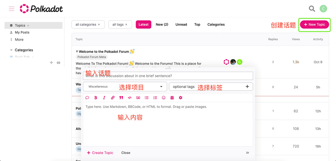This screenshot has height=161, width=336.
Task: Click the reply speech-bubble toolbar icon
Action: click(x=87, y=98)
